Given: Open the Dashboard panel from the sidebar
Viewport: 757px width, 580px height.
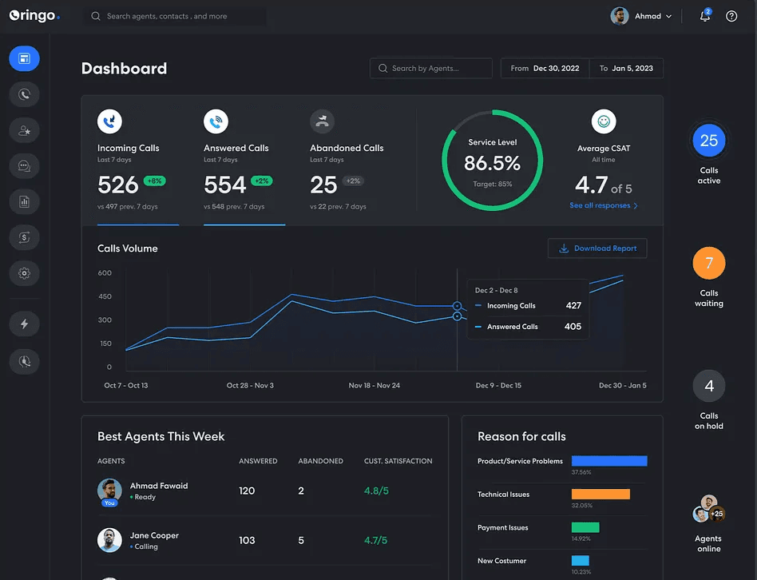Looking at the screenshot, I should [24, 58].
